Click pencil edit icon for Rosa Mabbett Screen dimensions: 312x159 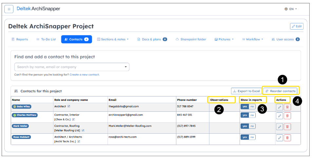pyautogui.click(x=280, y=138)
